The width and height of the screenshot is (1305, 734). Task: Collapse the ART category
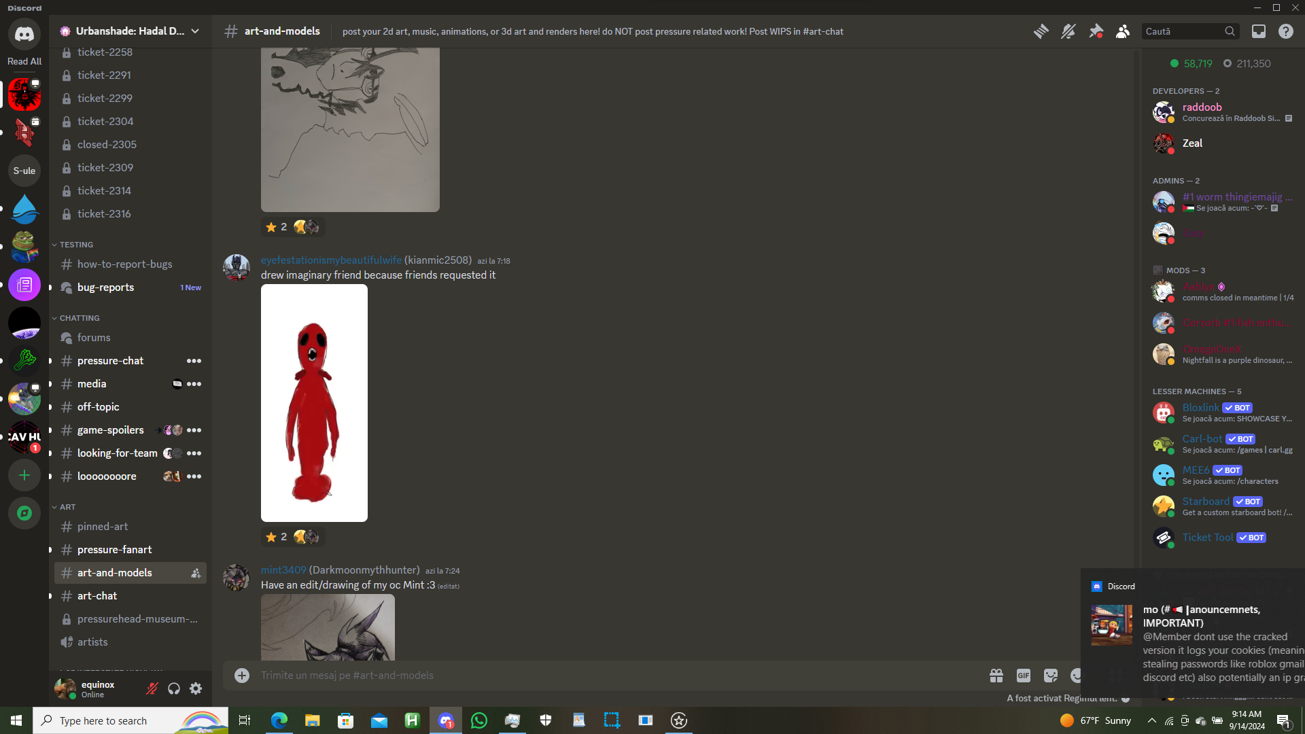(67, 507)
